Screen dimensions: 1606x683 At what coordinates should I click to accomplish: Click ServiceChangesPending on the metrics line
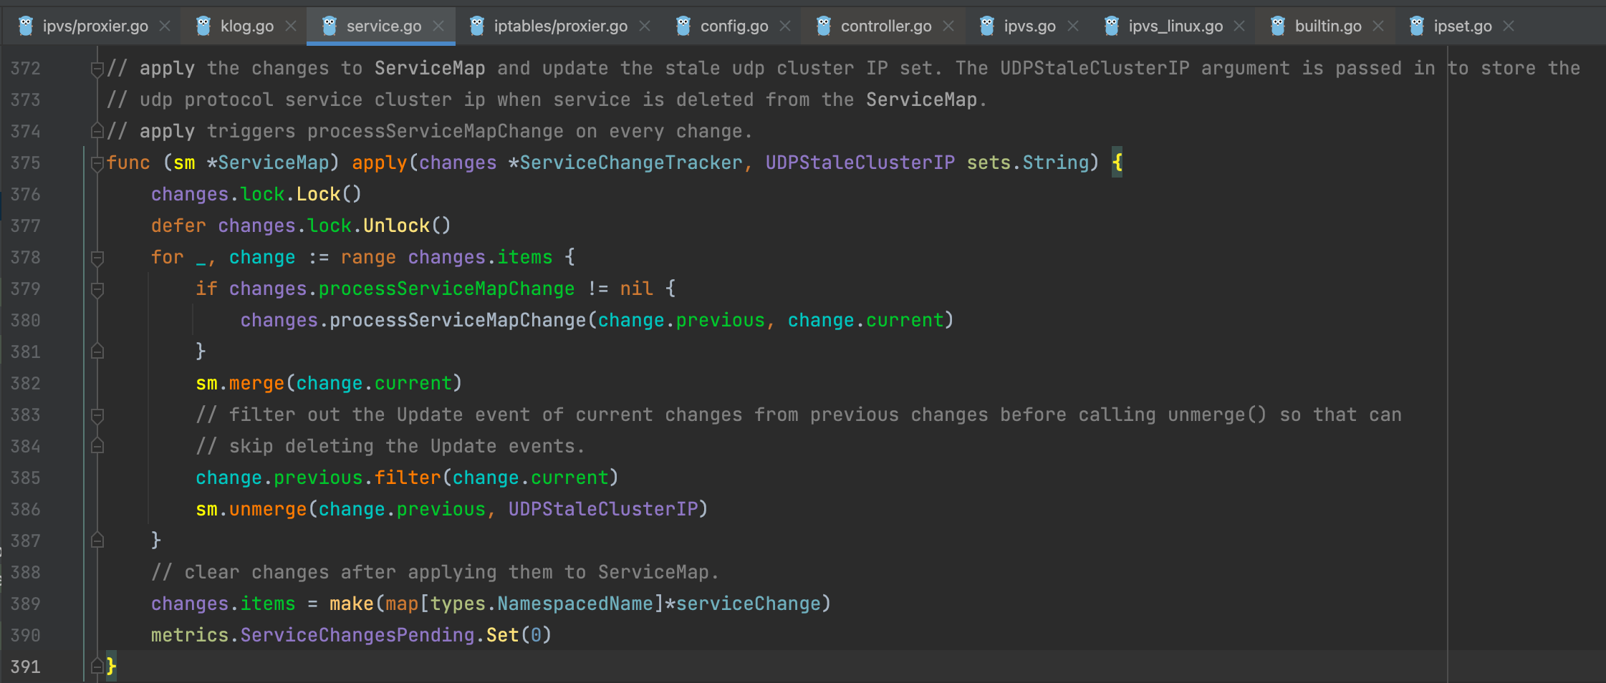point(357,636)
